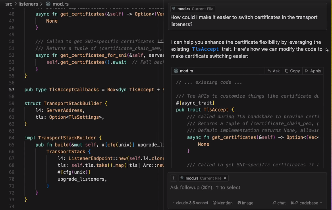Click the Mention button

point(222,203)
